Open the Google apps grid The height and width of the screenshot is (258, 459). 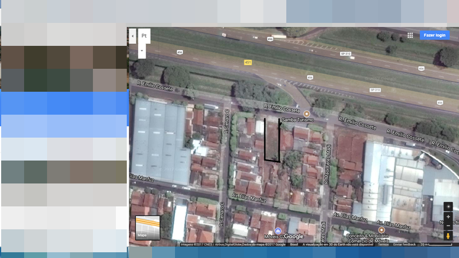[410, 35]
